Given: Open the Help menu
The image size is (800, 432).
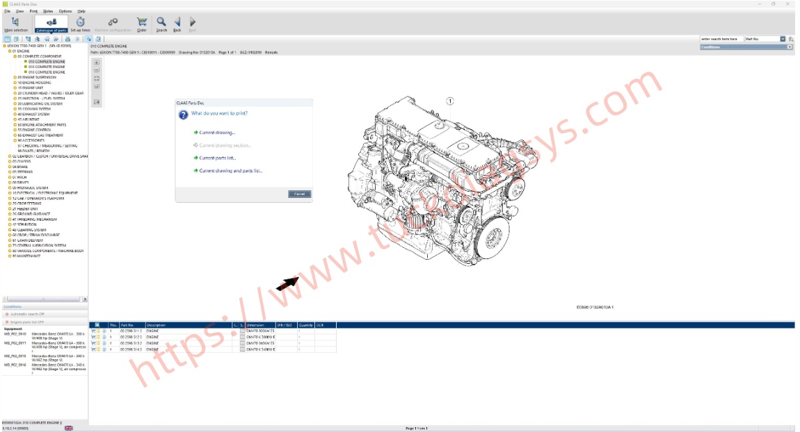Looking at the screenshot, I should pos(81,11).
